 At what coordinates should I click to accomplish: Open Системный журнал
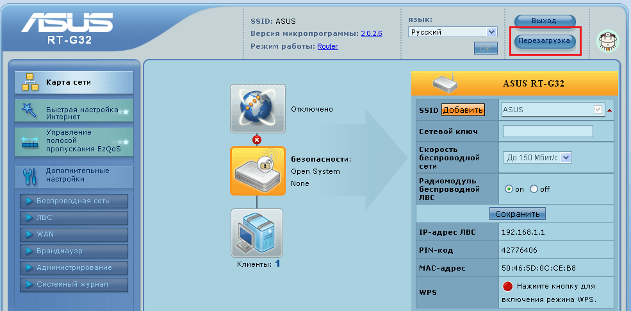click(x=74, y=284)
